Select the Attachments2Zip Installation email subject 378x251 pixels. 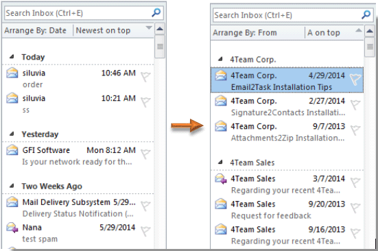[x=287, y=138]
